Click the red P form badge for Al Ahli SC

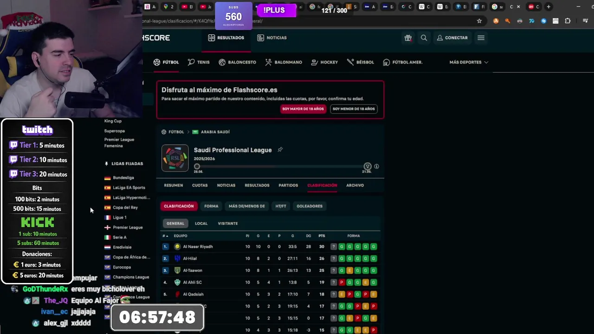pos(342,283)
